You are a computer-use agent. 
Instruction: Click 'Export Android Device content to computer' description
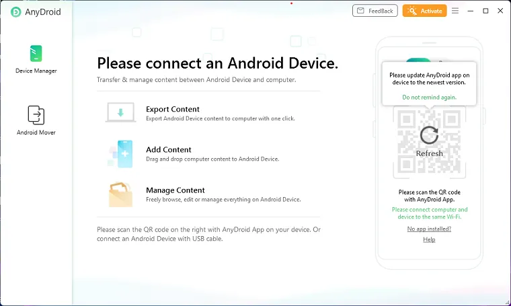point(221,118)
